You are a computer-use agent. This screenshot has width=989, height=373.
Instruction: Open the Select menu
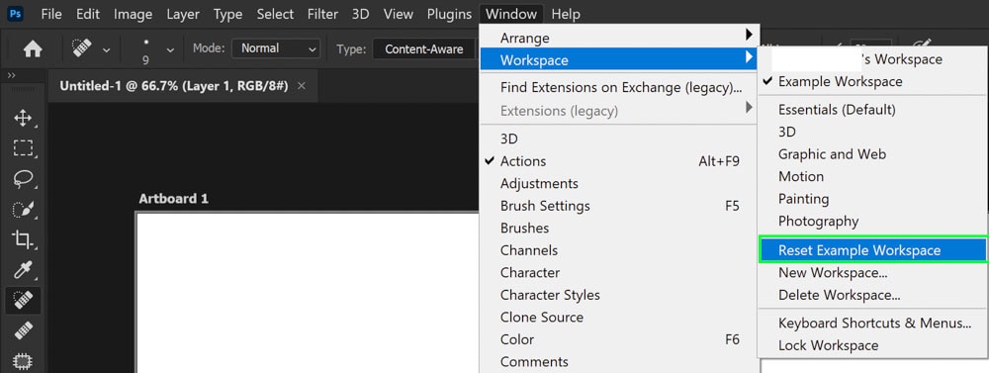click(x=275, y=14)
